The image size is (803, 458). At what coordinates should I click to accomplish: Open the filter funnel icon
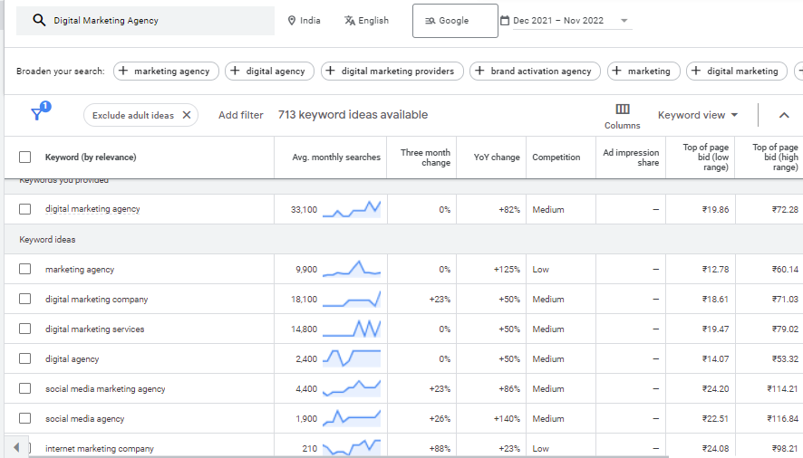38,114
